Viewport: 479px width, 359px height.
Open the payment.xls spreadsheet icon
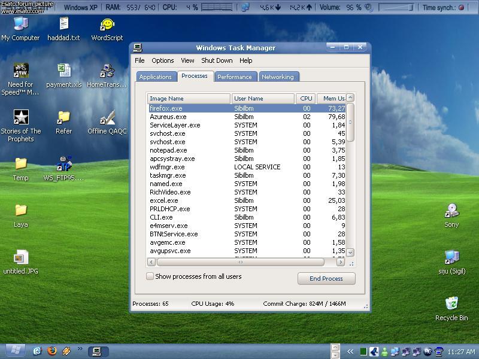63,71
